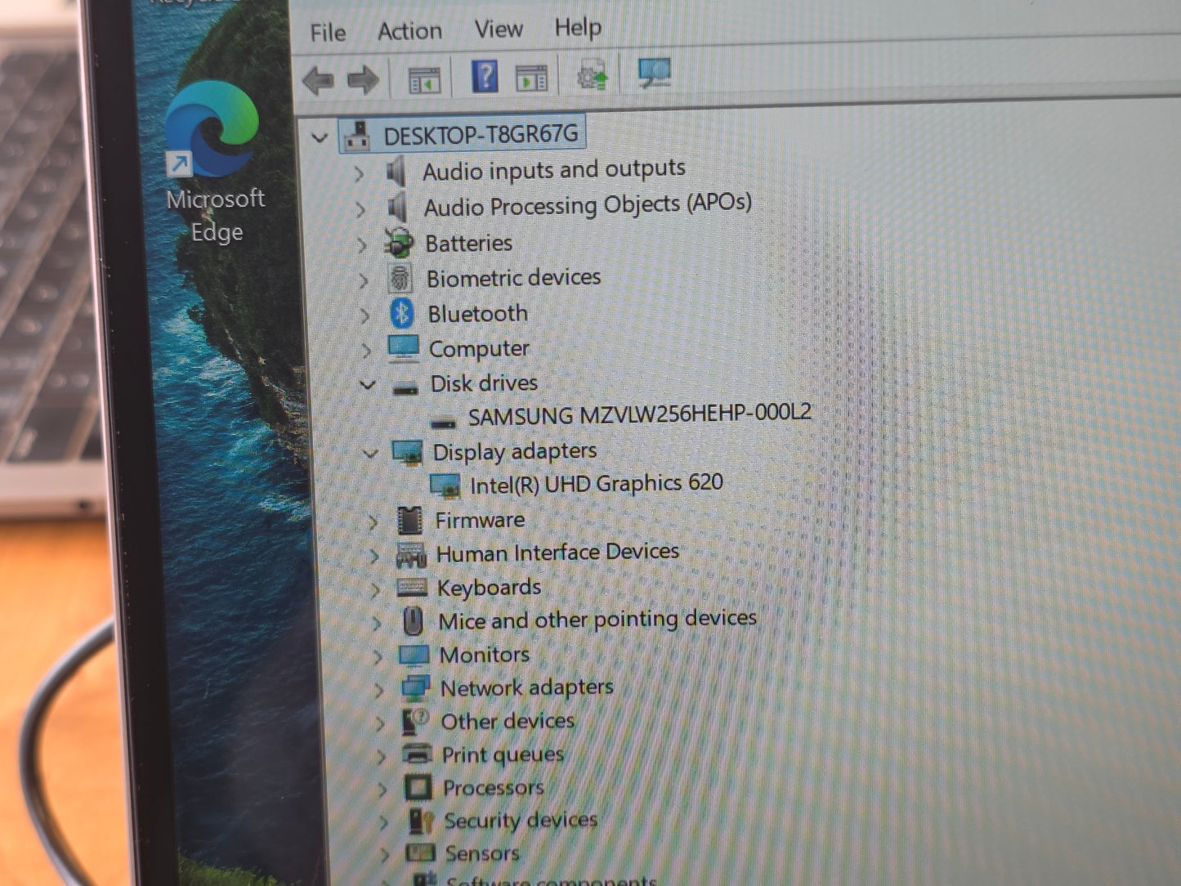Select the SAMSUNG MZVLW256HEHP-000L2 disk drive
Viewport: 1181px width, 886px height.
(639, 414)
